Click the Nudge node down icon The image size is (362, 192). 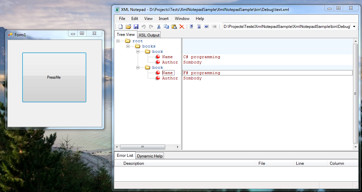[x=199, y=27]
